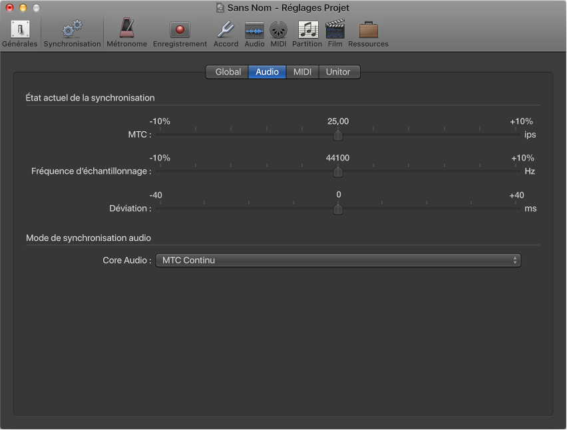
Task: Click the document proxy icon in title bar
Action: 220,7
